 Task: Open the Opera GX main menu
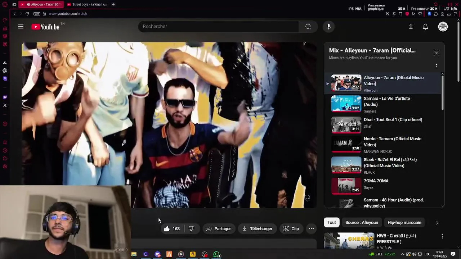(5, 5)
